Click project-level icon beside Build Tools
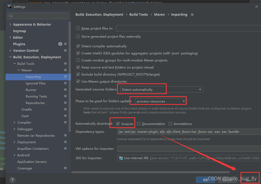Screen dimensions: 261x184 tap(66, 64)
